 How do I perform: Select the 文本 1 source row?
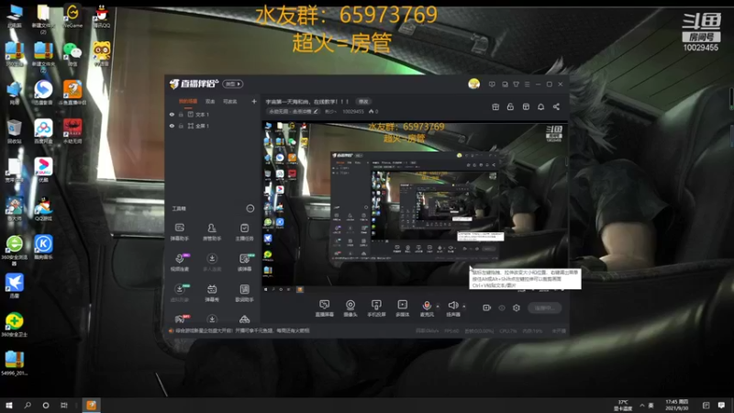coord(213,114)
